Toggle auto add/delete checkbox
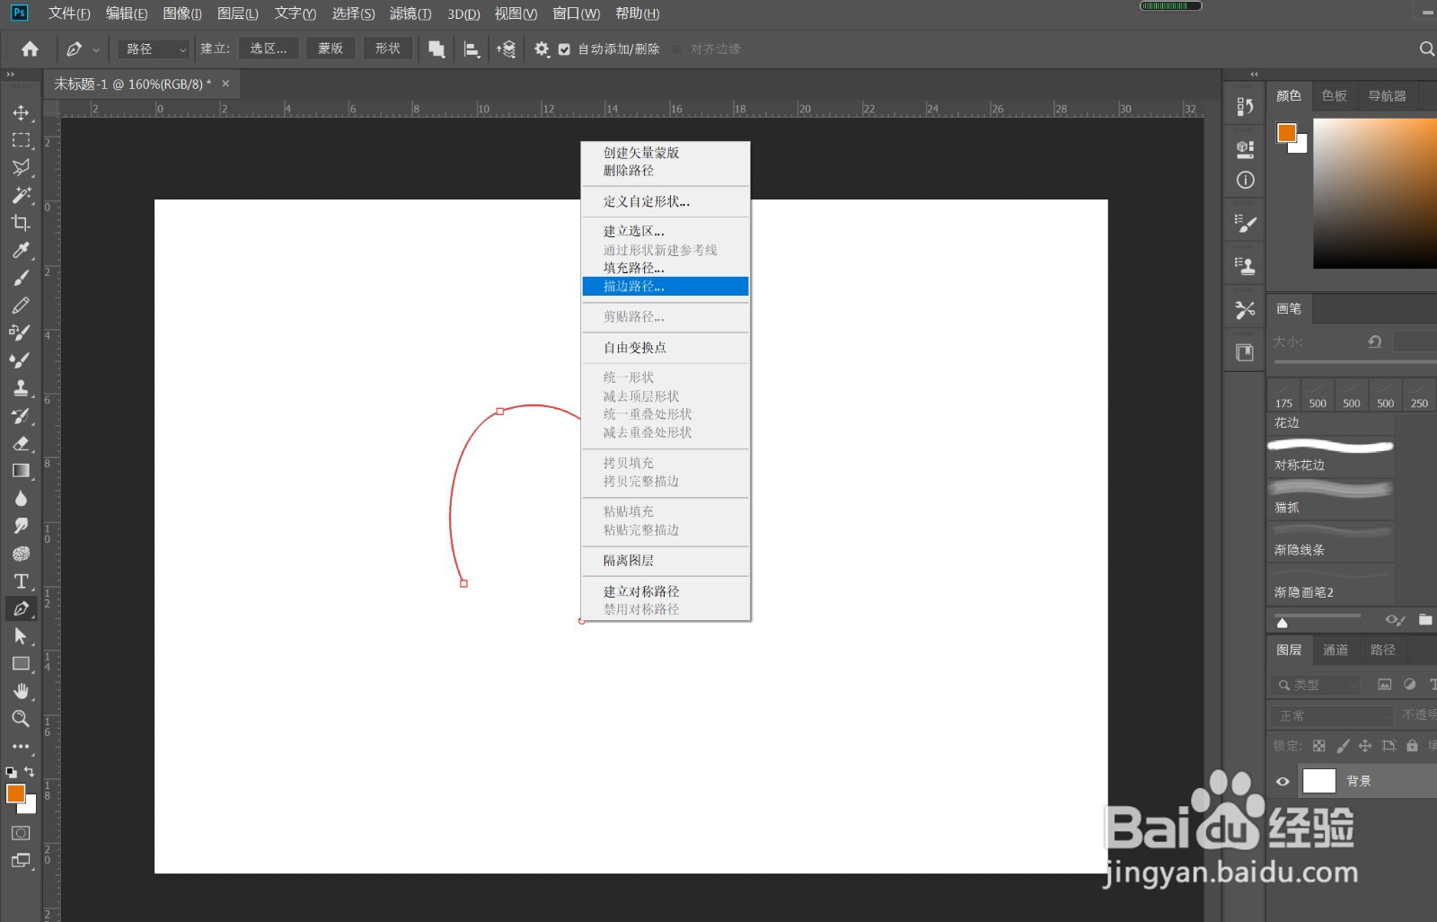This screenshot has width=1437, height=922. click(x=564, y=49)
